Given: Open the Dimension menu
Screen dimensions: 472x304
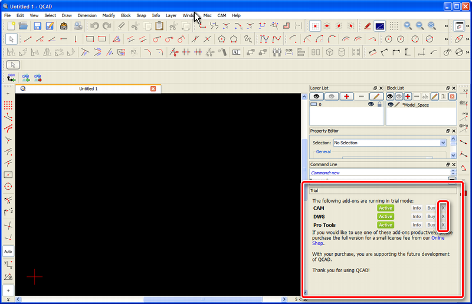Looking at the screenshot, I should point(87,15).
